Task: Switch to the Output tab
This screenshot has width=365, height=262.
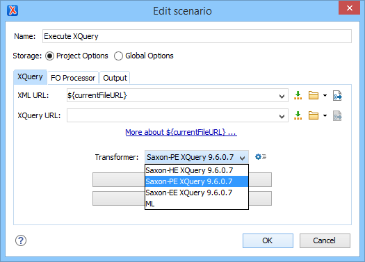Action: pos(115,78)
